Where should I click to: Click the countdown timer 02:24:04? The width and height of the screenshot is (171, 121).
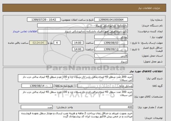[x=38, y=43]
